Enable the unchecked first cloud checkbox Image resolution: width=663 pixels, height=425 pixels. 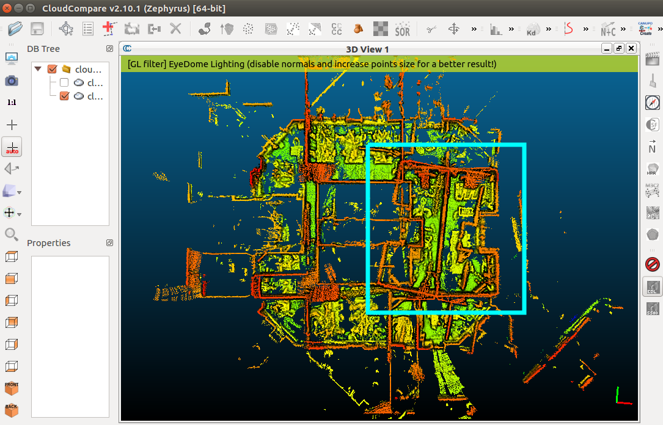64,82
